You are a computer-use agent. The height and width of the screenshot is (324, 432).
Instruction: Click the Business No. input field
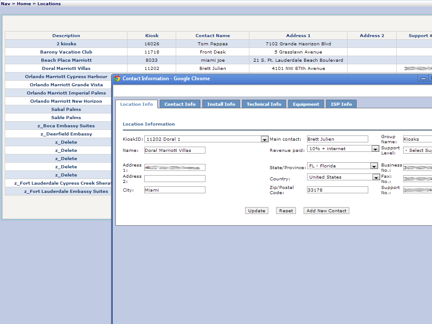point(418,167)
